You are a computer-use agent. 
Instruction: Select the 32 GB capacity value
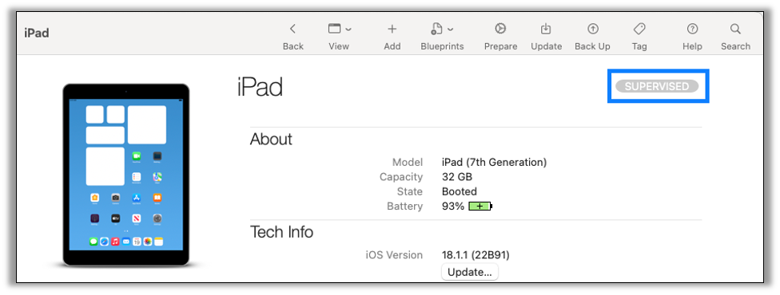[456, 177]
